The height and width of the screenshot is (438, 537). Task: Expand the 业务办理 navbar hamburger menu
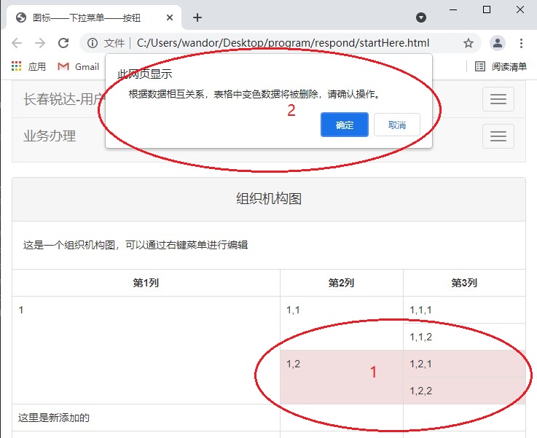tap(498, 136)
